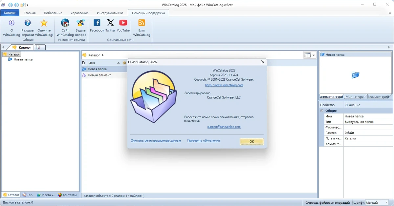Open the Facebook icon in ribbon
394x206 pixels.
[x=97, y=23]
